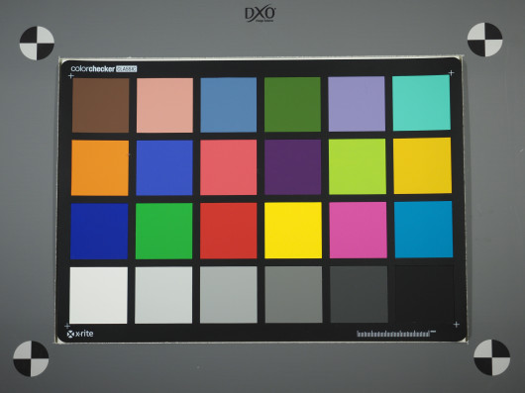Viewport: 525px width, 393px height.
Task: Select the cyan blue patch
Action: [x=424, y=230]
